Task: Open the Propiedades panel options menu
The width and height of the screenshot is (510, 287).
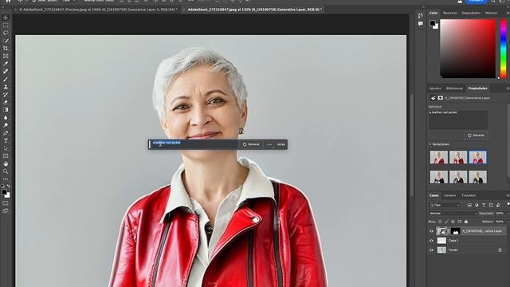Action: click(x=508, y=88)
